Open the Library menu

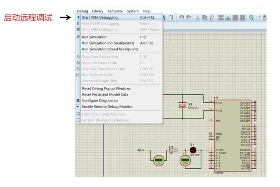(x=98, y=11)
